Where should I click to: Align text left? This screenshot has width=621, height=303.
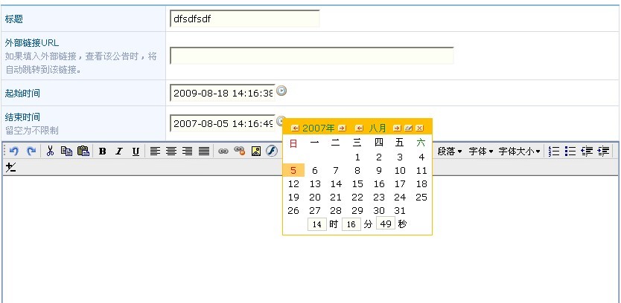155,151
